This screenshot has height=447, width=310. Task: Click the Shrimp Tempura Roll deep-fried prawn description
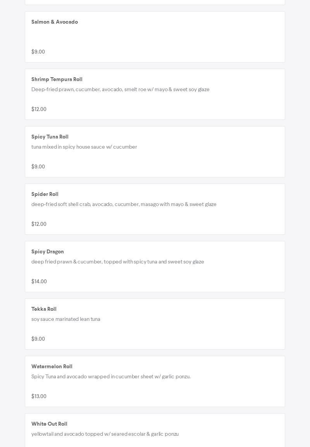point(120,90)
